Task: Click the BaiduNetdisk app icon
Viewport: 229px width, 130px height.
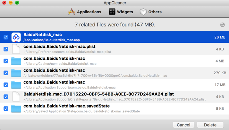Action: click(x=16, y=37)
